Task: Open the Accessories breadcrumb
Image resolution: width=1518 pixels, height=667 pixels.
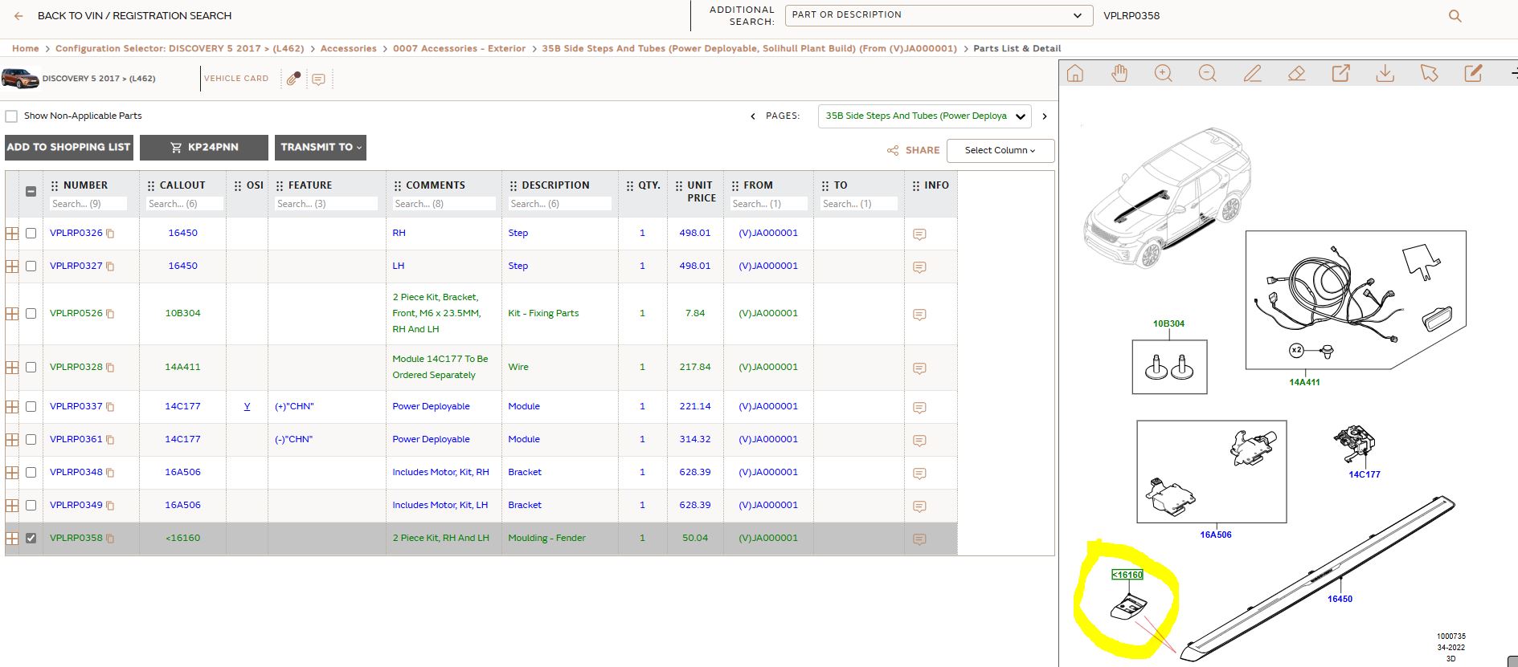Action: [x=348, y=49]
